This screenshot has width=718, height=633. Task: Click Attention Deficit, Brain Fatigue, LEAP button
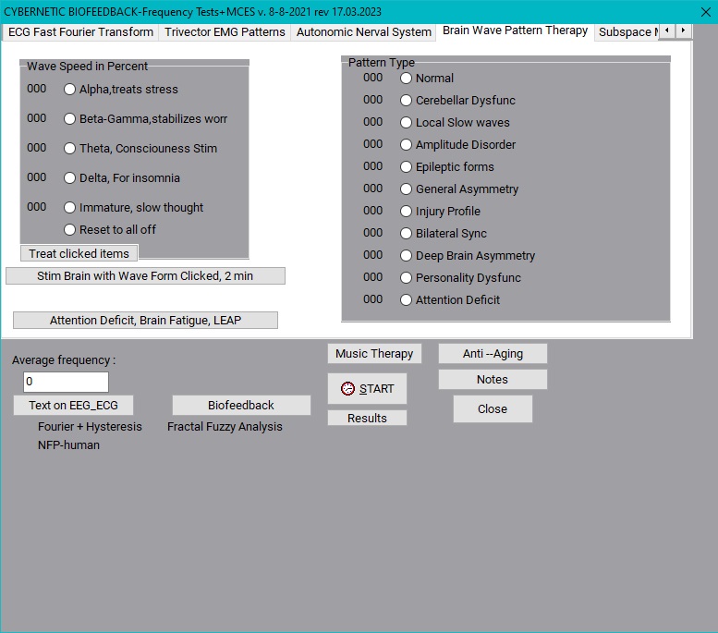point(145,320)
